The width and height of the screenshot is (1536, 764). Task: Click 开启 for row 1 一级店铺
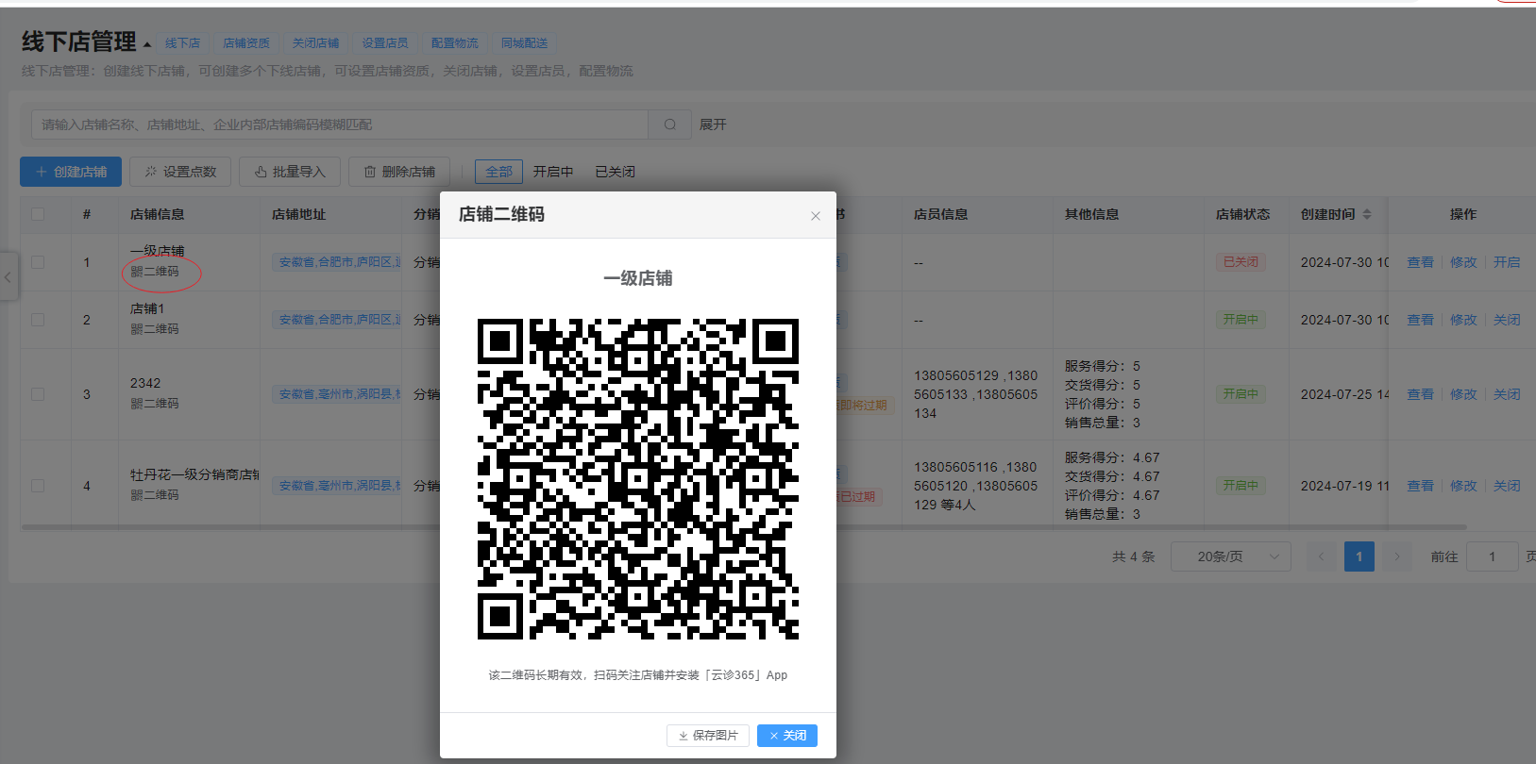tap(1507, 262)
